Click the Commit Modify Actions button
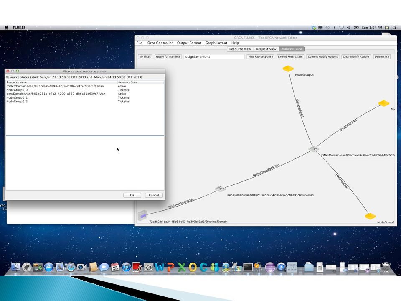401x301 pixels. tap(323, 56)
